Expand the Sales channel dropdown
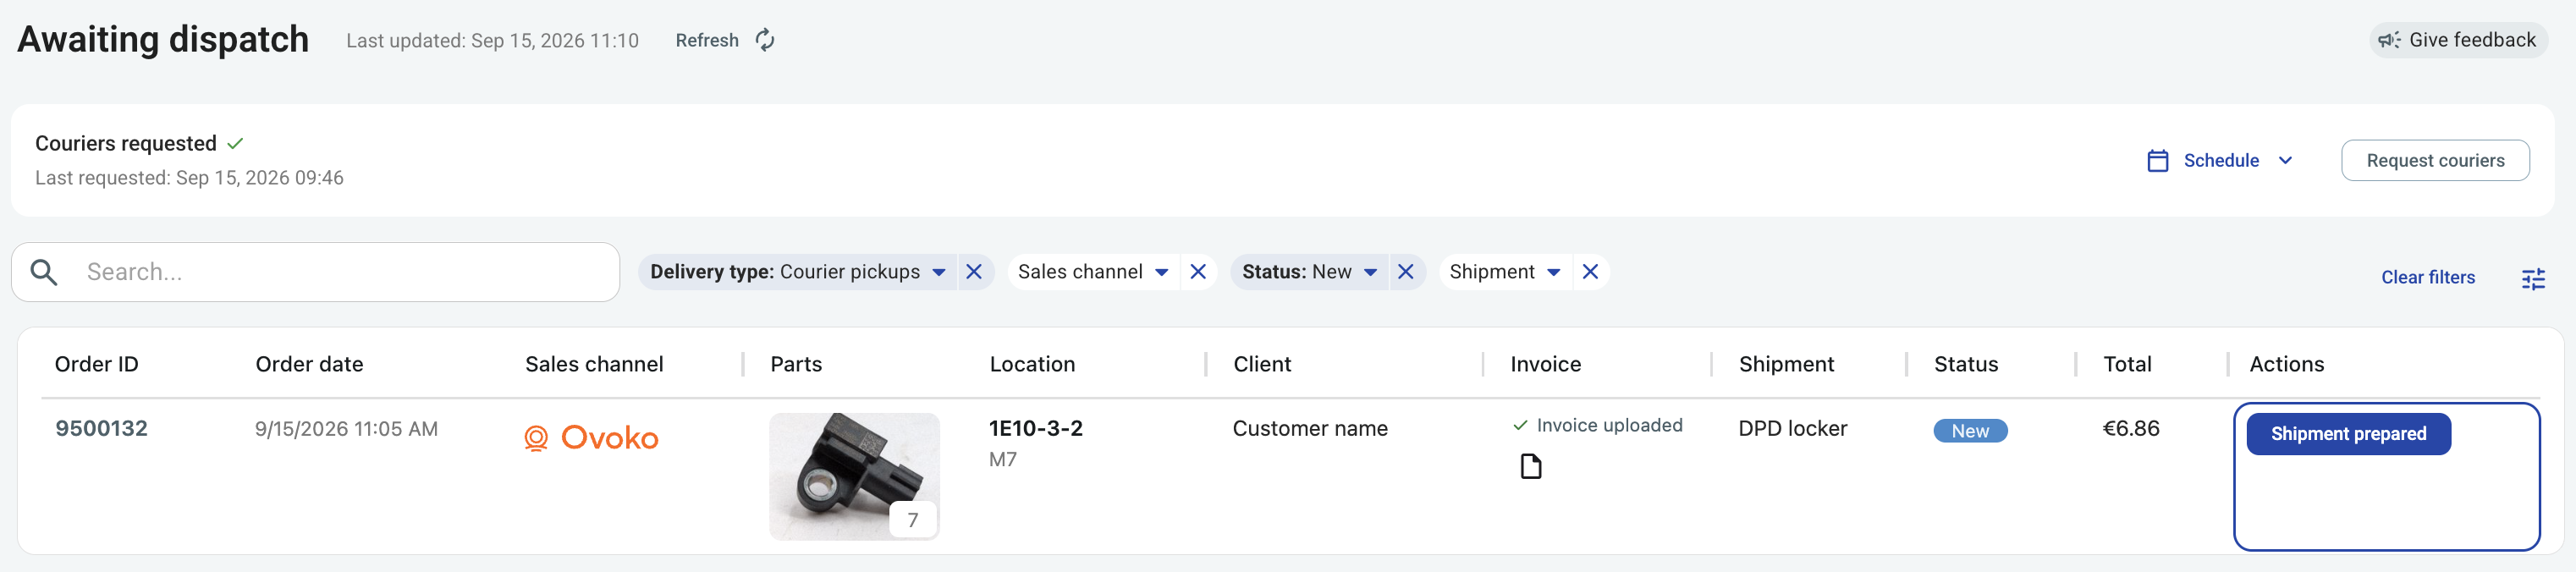The image size is (2576, 572). [x=1161, y=272]
